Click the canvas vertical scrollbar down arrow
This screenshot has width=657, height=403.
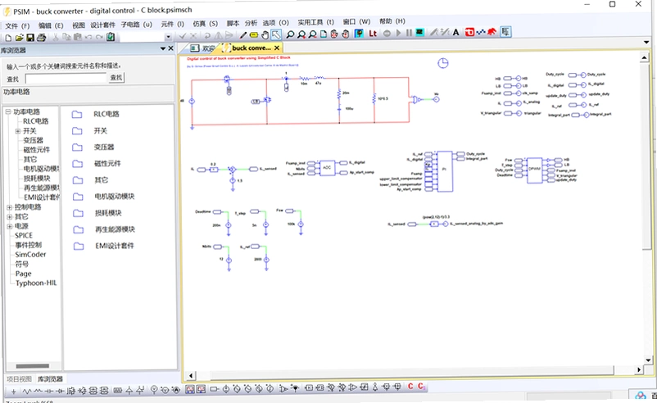tap(648, 360)
